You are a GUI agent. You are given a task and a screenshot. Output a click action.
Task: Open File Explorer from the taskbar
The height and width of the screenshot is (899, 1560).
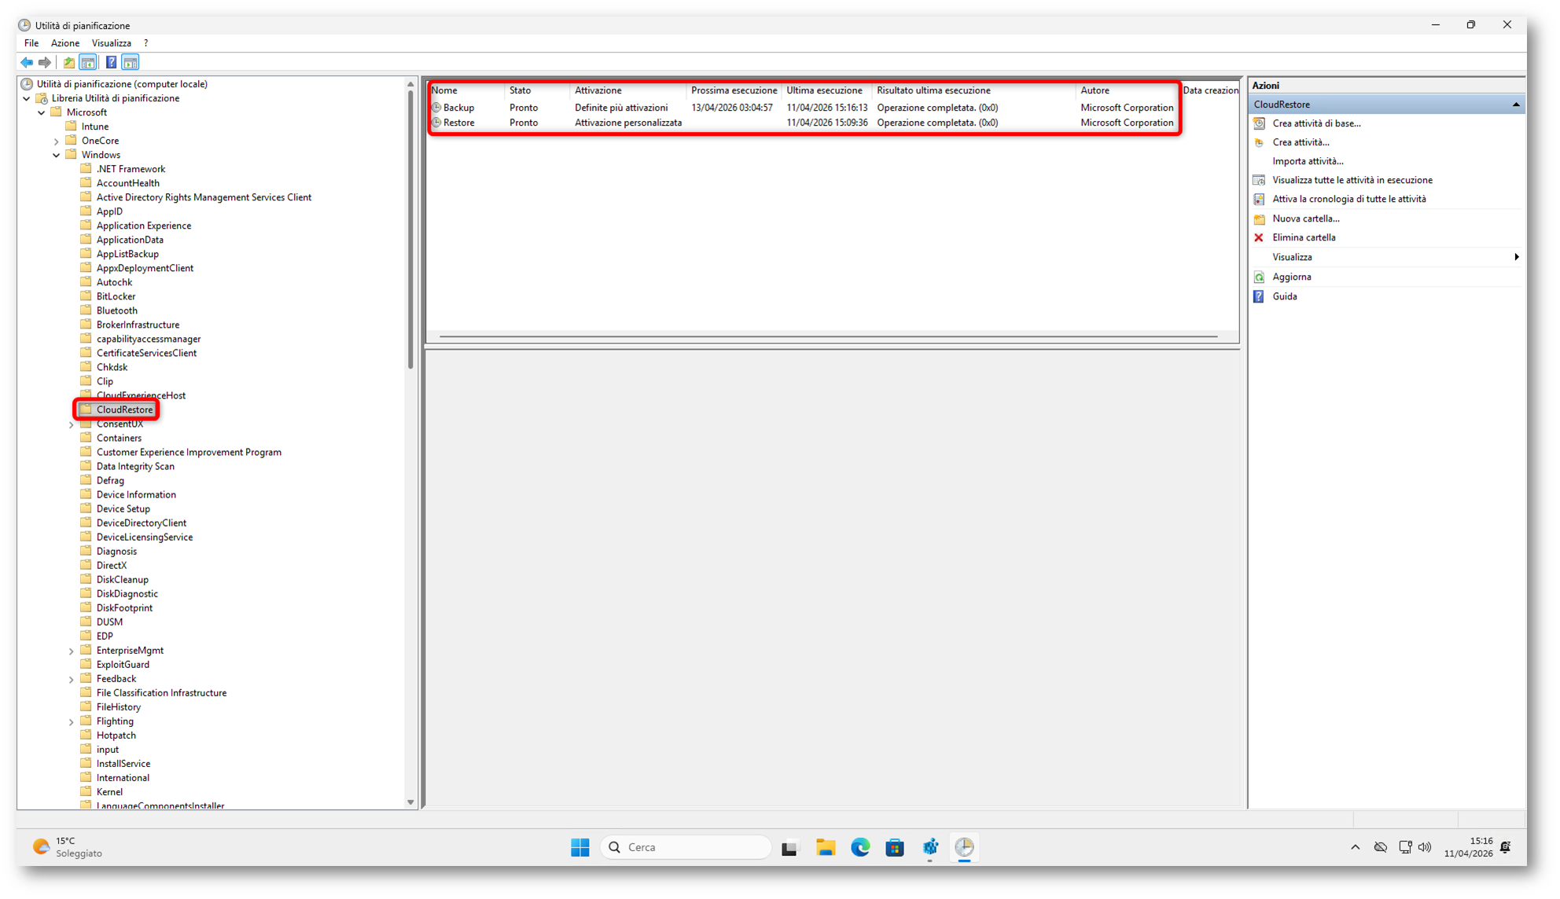click(x=825, y=847)
